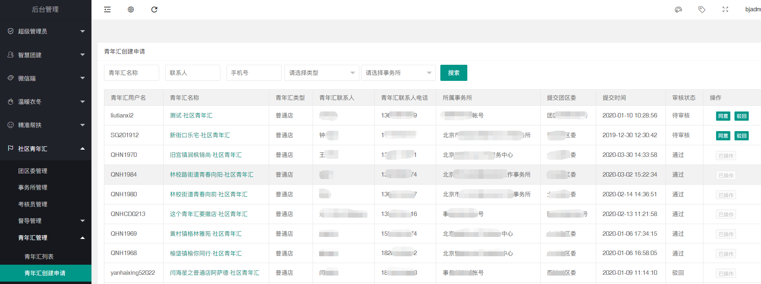Click timestamp 2020-01-10 10:28:56
This screenshot has height=284, width=761.
click(x=630, y=115)
